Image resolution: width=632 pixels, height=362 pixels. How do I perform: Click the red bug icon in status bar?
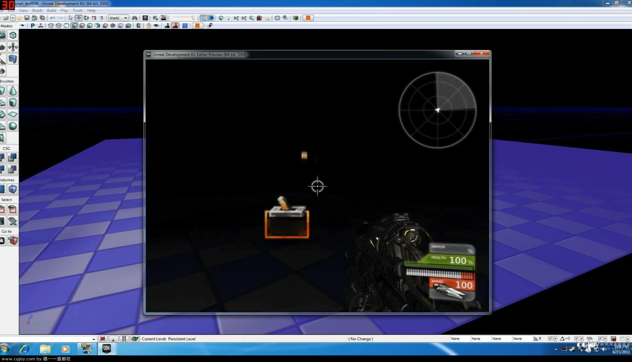point(103,339)
